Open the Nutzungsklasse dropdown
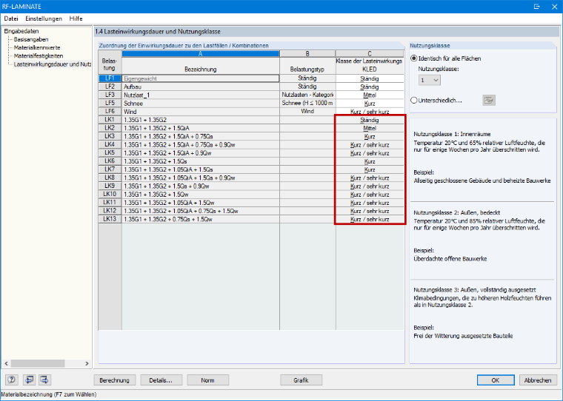 tap(430, 80)
